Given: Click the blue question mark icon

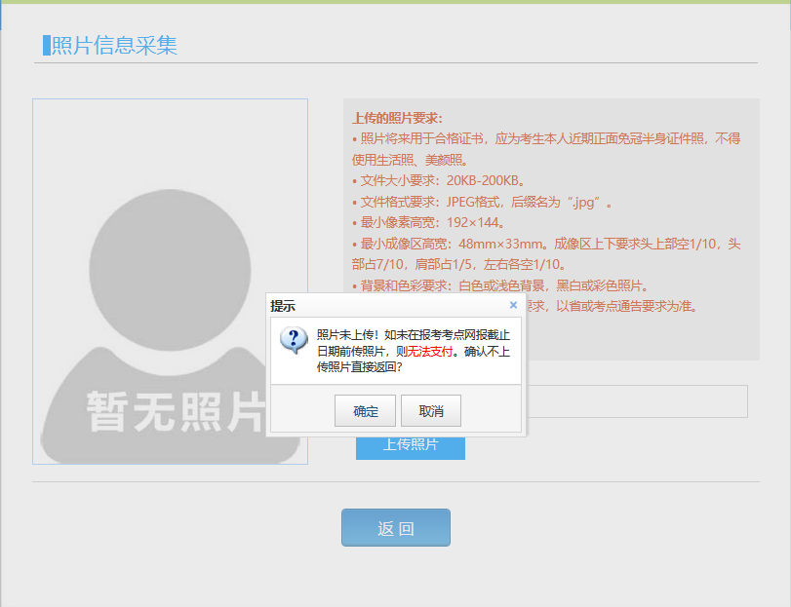Looking at the screenshot, I should point(294,340).
